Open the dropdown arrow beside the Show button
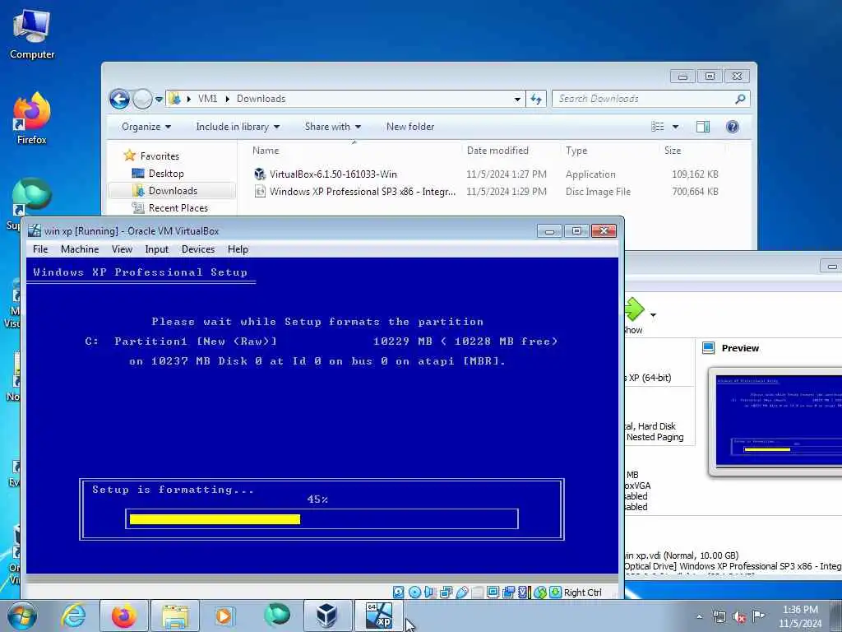 [x=653, y=315]
